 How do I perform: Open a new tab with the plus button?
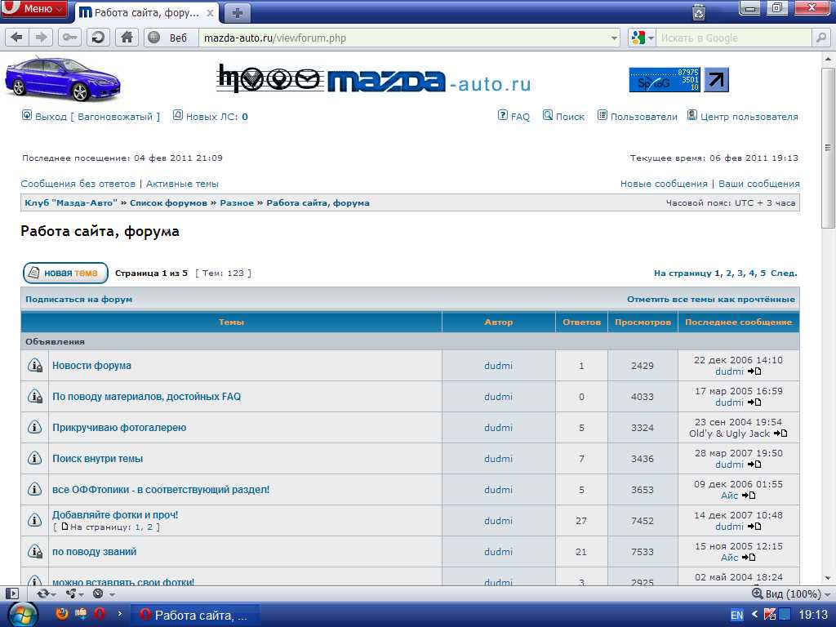coord(238,12)
